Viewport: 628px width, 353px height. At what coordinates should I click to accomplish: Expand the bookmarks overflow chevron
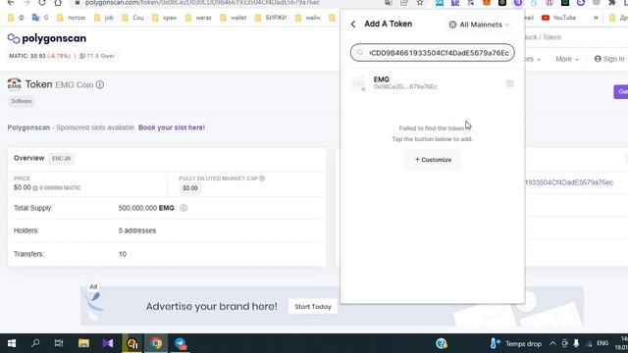[x=596, y=18]
